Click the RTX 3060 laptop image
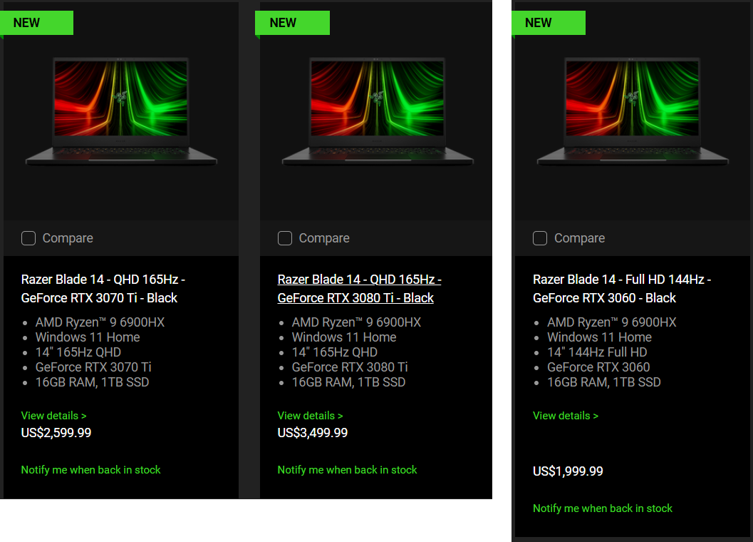 pyautogui.click(x=633, y=111)
